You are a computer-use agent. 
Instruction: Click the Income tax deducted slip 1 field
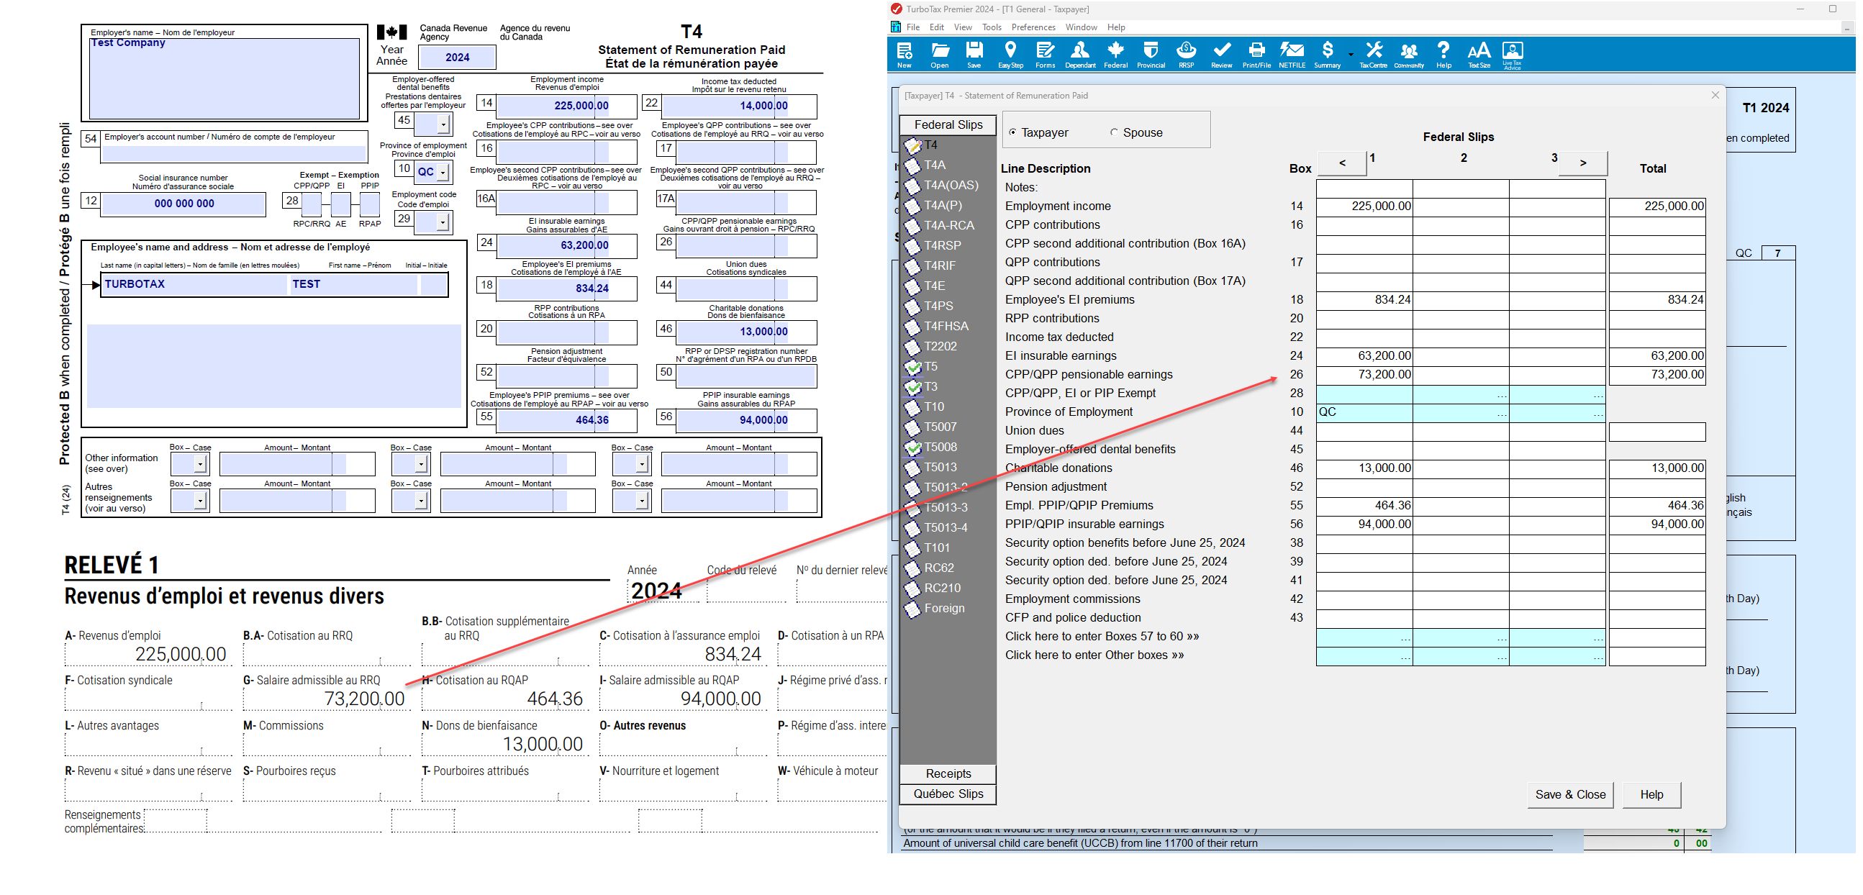click(x=1364, y=337)
